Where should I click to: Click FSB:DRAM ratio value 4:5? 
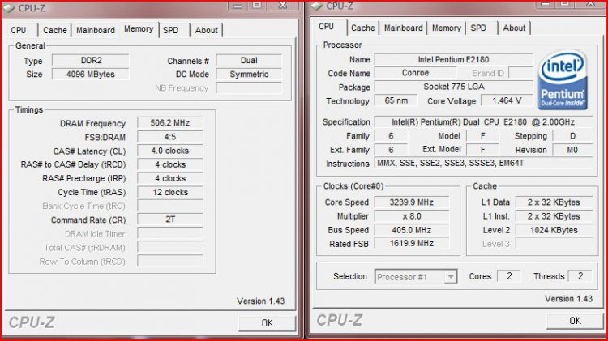point(170,137)
